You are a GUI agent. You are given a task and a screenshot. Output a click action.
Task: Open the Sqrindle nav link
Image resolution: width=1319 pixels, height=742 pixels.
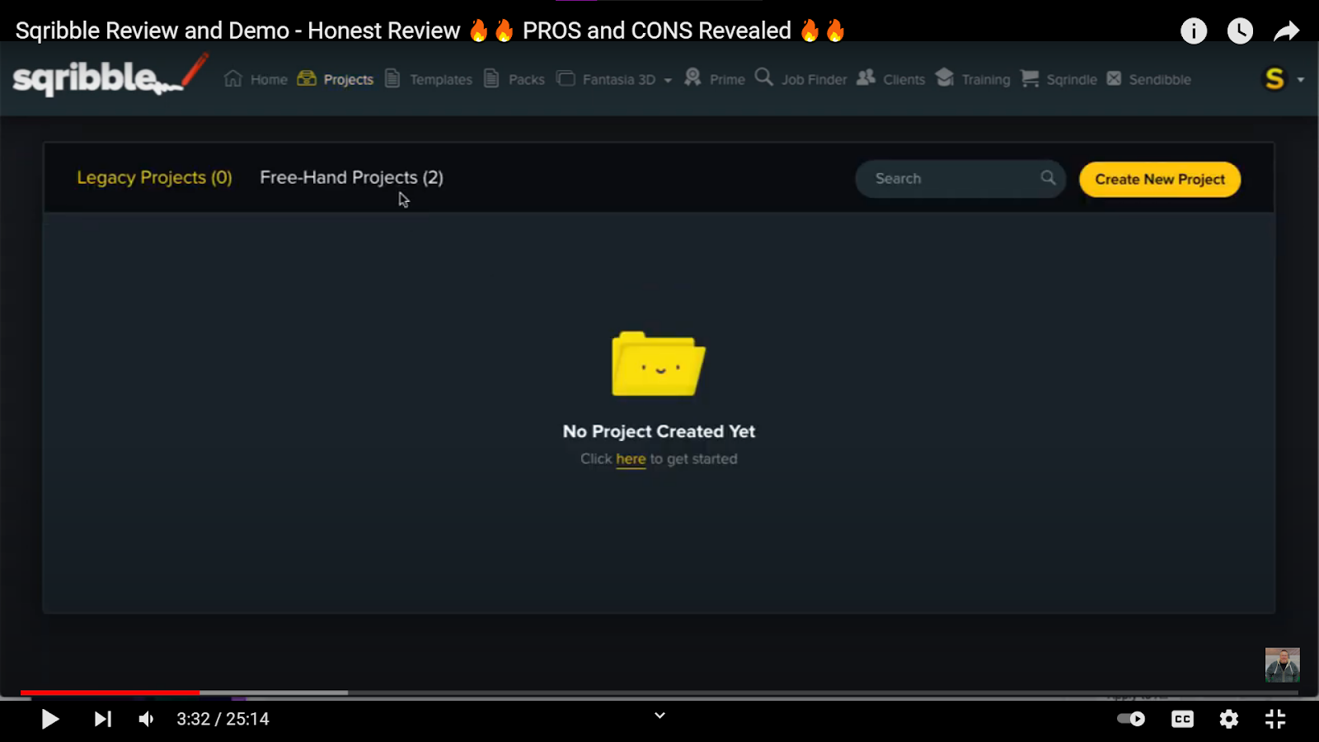click(x=1072, y=79)
